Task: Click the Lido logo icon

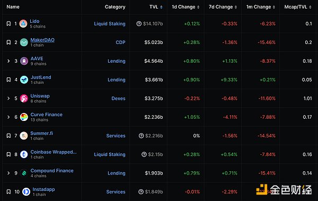Action: pyautogui.click(x=23, y=23)
